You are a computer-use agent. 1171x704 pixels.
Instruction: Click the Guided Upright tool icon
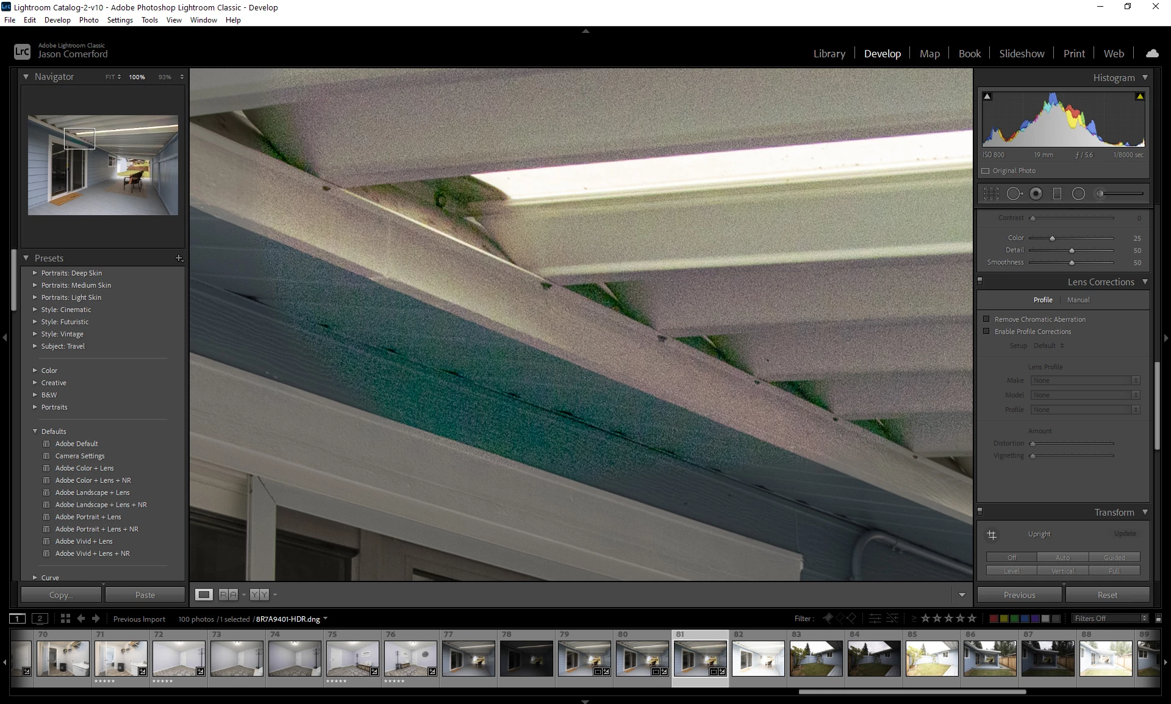pos(992,535)
